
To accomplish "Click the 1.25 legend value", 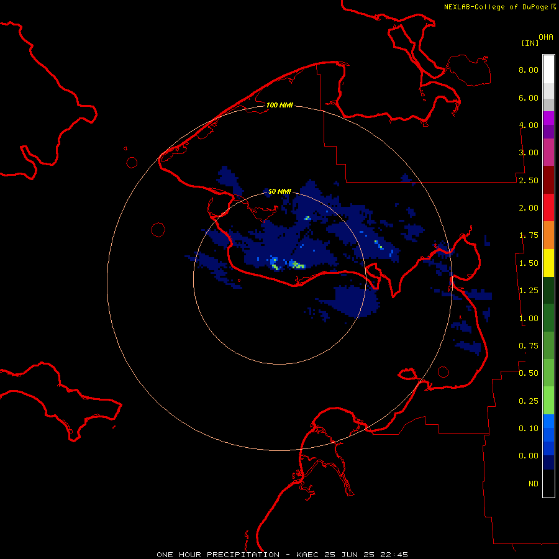I will (x=529, y=291).
